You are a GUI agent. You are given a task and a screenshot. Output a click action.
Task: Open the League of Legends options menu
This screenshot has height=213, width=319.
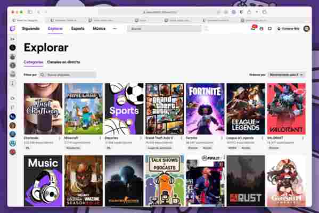click(263, 138)
